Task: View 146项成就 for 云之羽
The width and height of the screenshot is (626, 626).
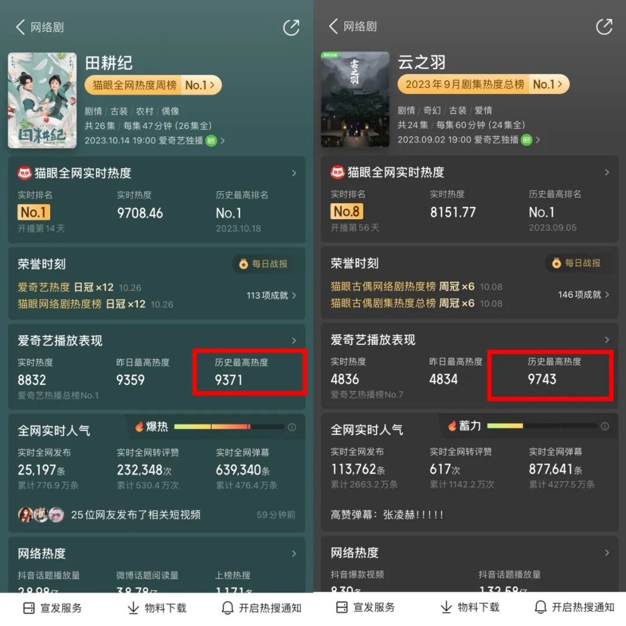Action: (x=583, y=294)
